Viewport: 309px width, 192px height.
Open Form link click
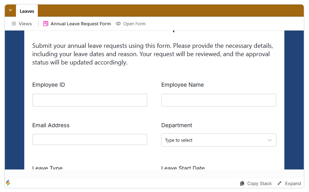pyautogui.click(x=134, y=24)
